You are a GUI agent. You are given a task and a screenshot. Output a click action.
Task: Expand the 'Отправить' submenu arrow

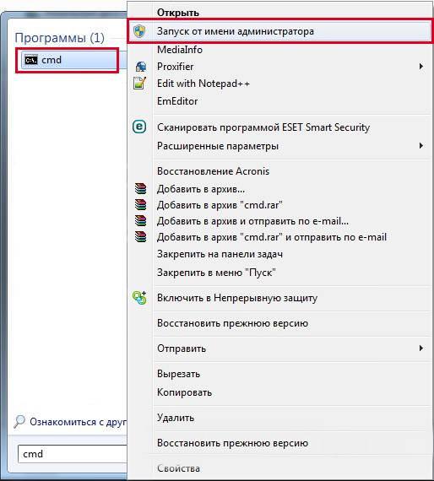click(421, 349)
